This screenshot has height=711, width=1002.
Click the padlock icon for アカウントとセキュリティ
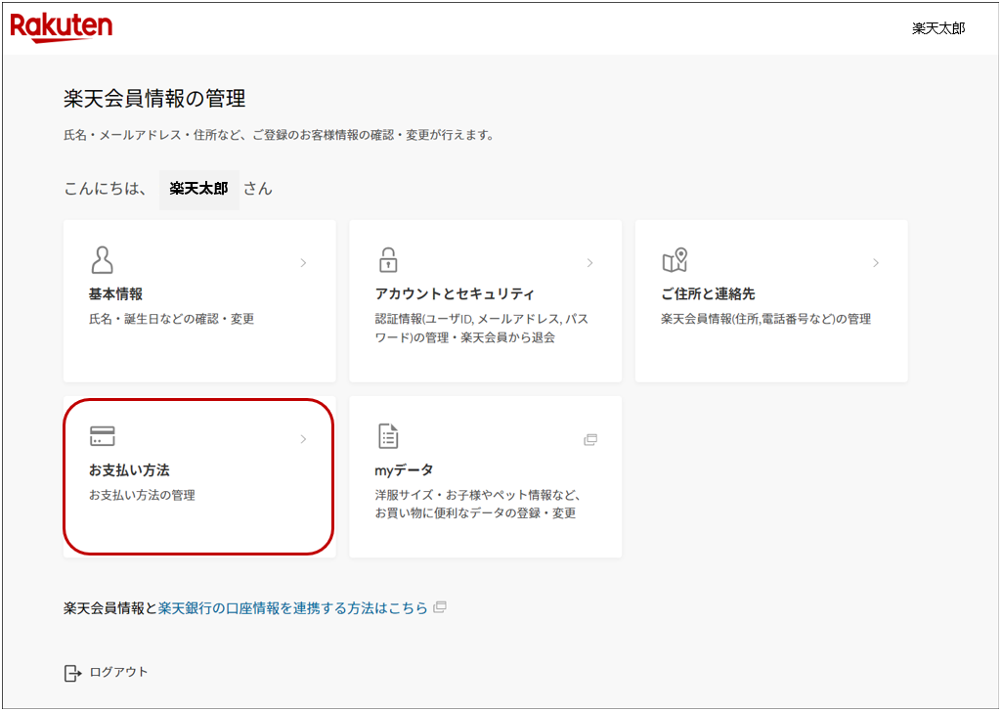(x=388, y=260)
